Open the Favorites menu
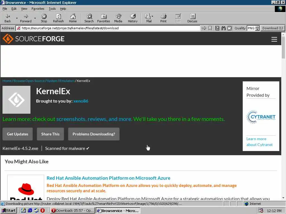 pos(38,9)
